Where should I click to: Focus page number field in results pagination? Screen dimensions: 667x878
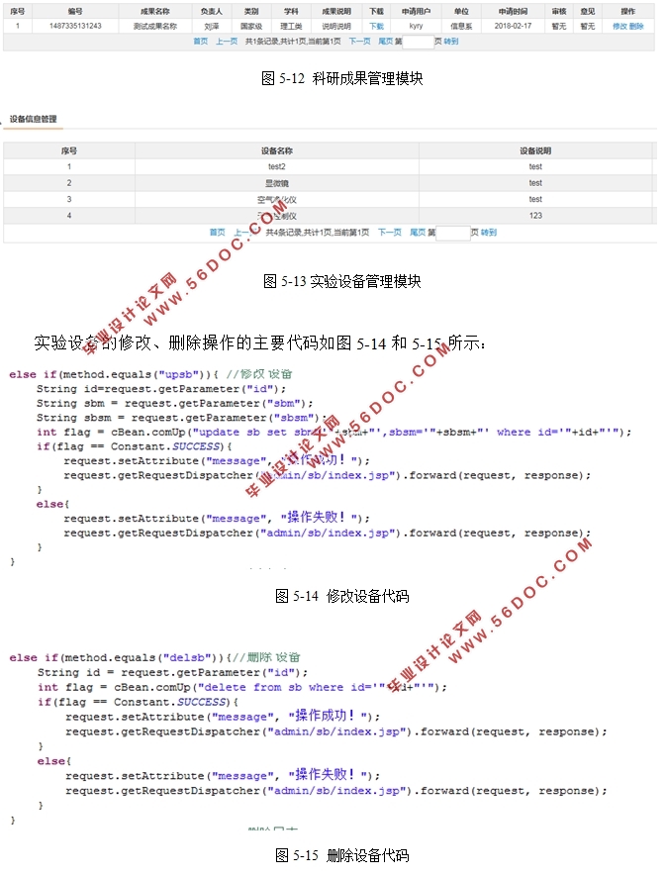(x=418, y=42)
